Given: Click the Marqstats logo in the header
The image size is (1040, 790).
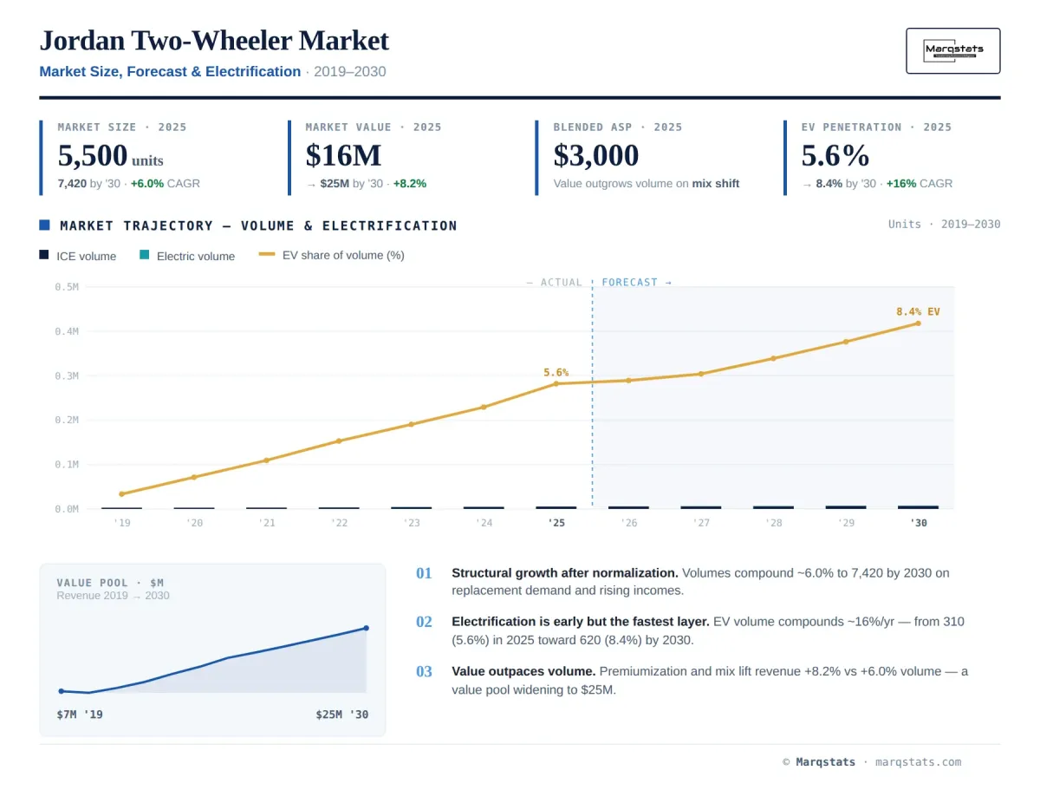Looking at the screenshot, I should click(x=952, y=50).
